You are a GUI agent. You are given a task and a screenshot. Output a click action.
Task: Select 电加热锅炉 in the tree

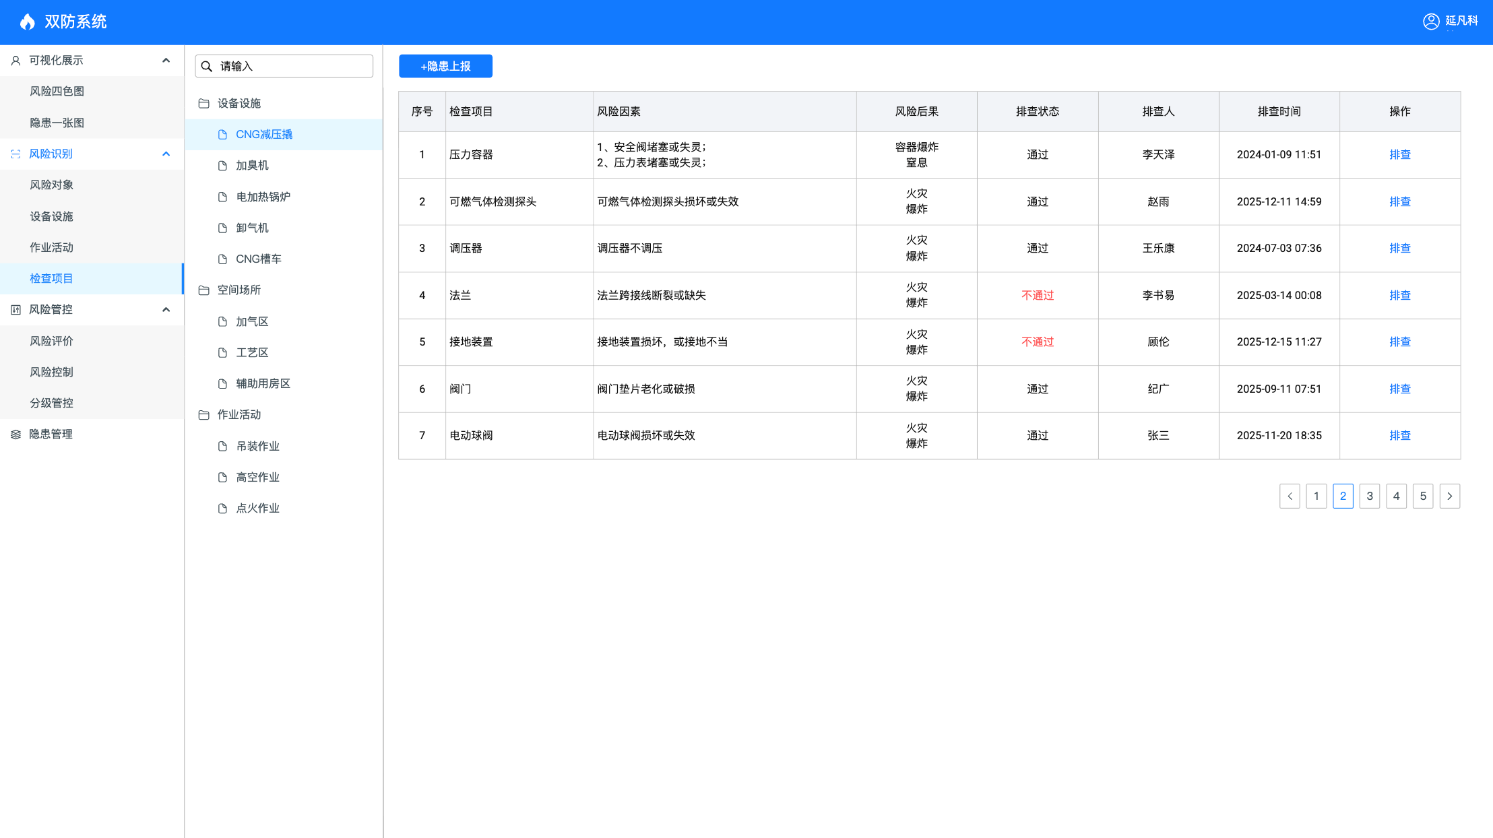tap(263, 197)
